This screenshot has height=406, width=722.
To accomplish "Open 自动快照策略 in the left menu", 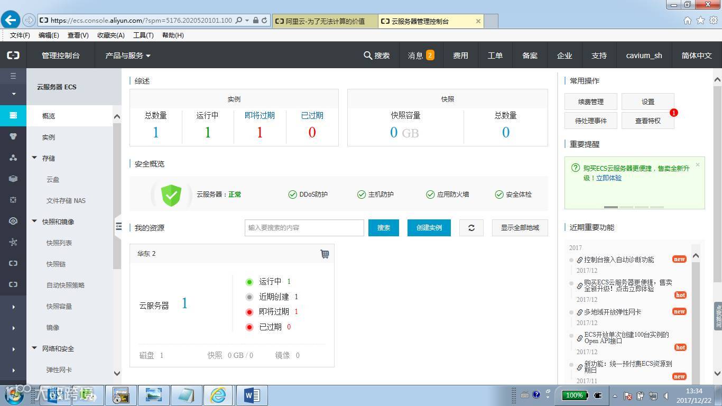I will pyautogui.click(x=66, y=285).
